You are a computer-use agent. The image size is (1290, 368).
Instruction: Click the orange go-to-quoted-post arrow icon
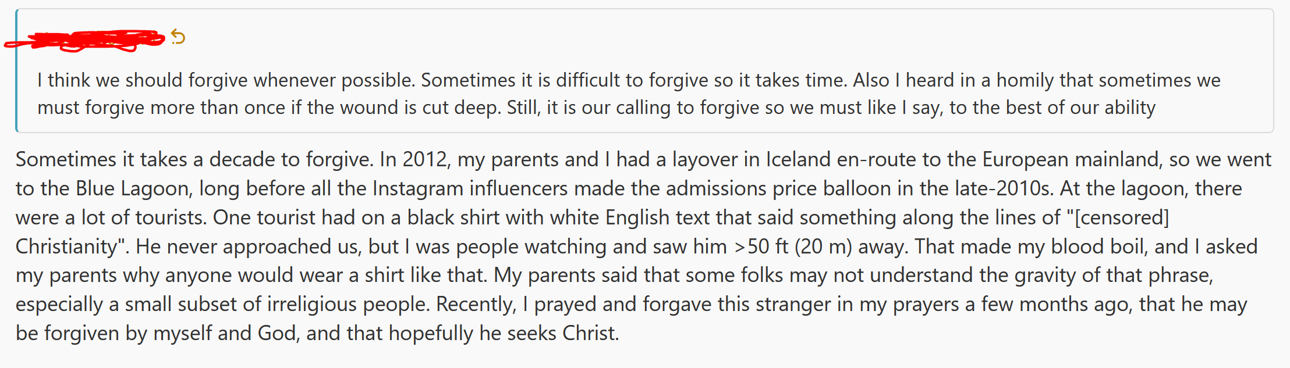(x=178, y=38)
